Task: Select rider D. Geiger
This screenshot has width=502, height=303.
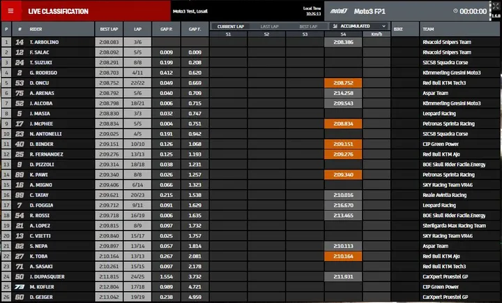Action: pos(41,297)
